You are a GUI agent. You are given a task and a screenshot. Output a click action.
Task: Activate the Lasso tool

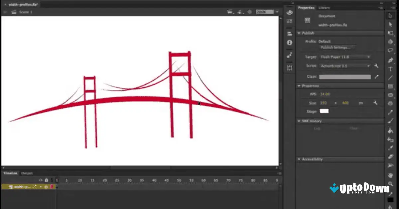[x=391, y=50]
